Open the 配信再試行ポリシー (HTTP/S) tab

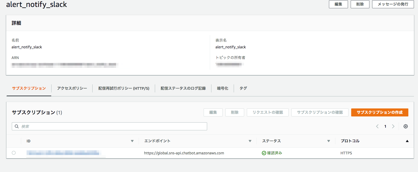coord(124,88)
